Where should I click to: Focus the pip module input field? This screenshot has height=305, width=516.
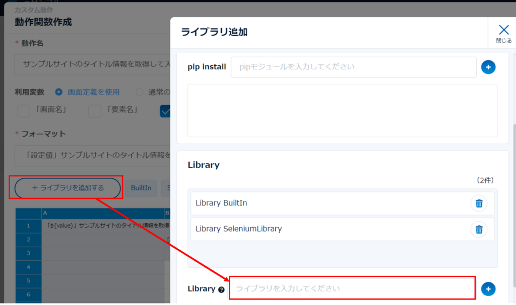click(x=353, y=67)
